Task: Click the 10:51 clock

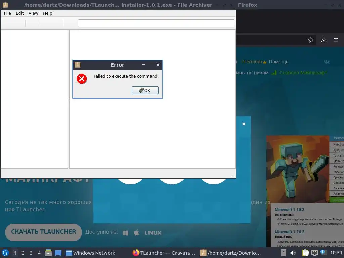Action: coord(336,253)
